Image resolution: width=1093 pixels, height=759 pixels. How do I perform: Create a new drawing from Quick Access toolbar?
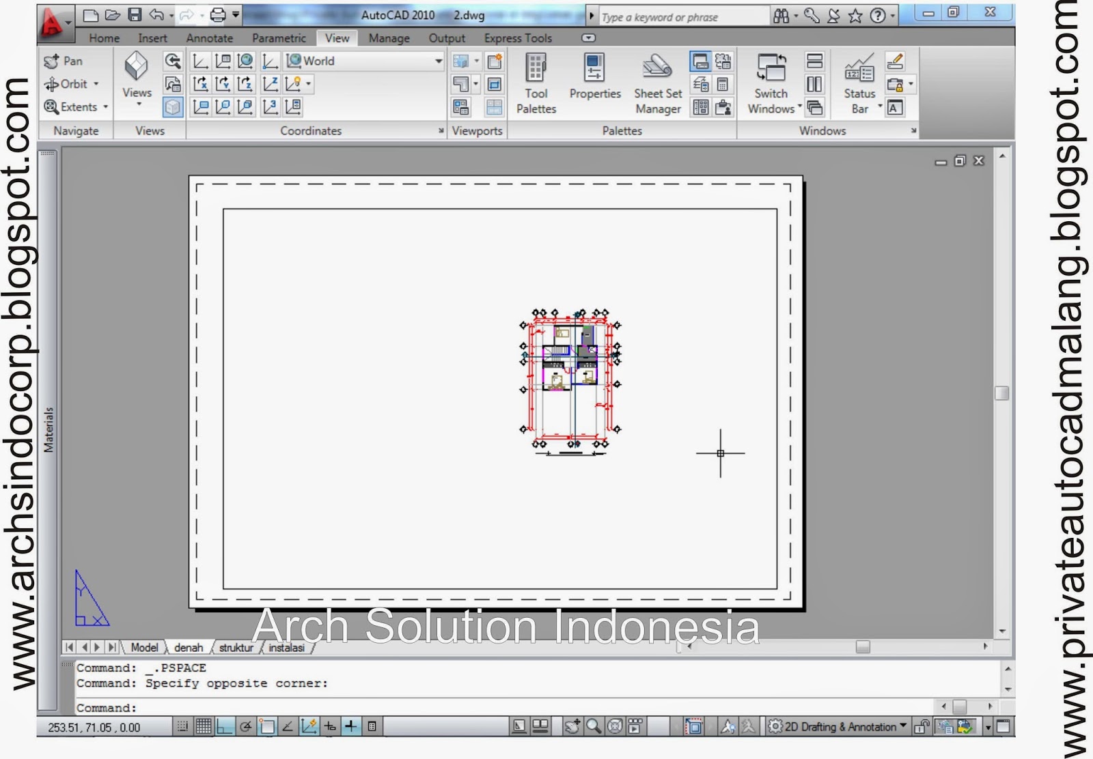click(91, 14)
